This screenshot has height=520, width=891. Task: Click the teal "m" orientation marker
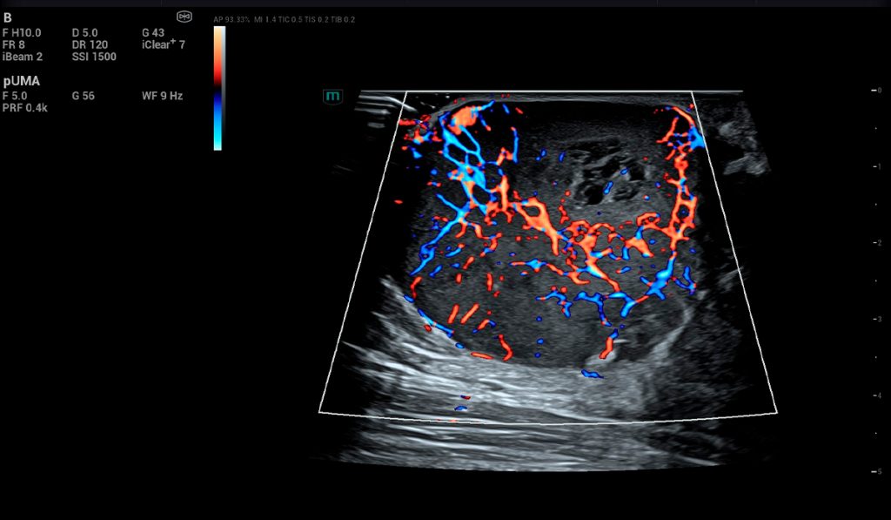tap(332, 97)
